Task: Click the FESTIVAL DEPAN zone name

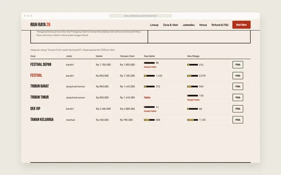Action: 41,64
